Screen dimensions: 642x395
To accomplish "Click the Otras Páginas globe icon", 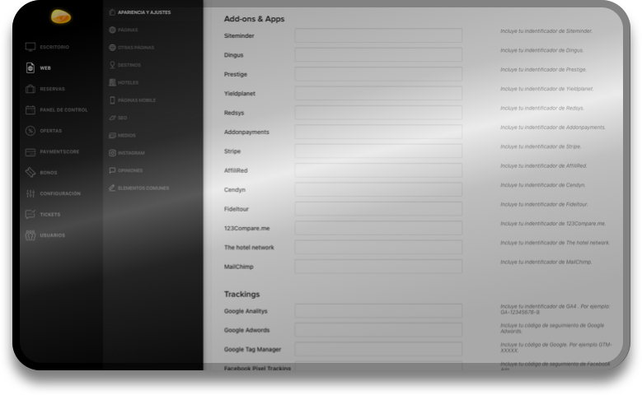I will click(x=112, y=48).
